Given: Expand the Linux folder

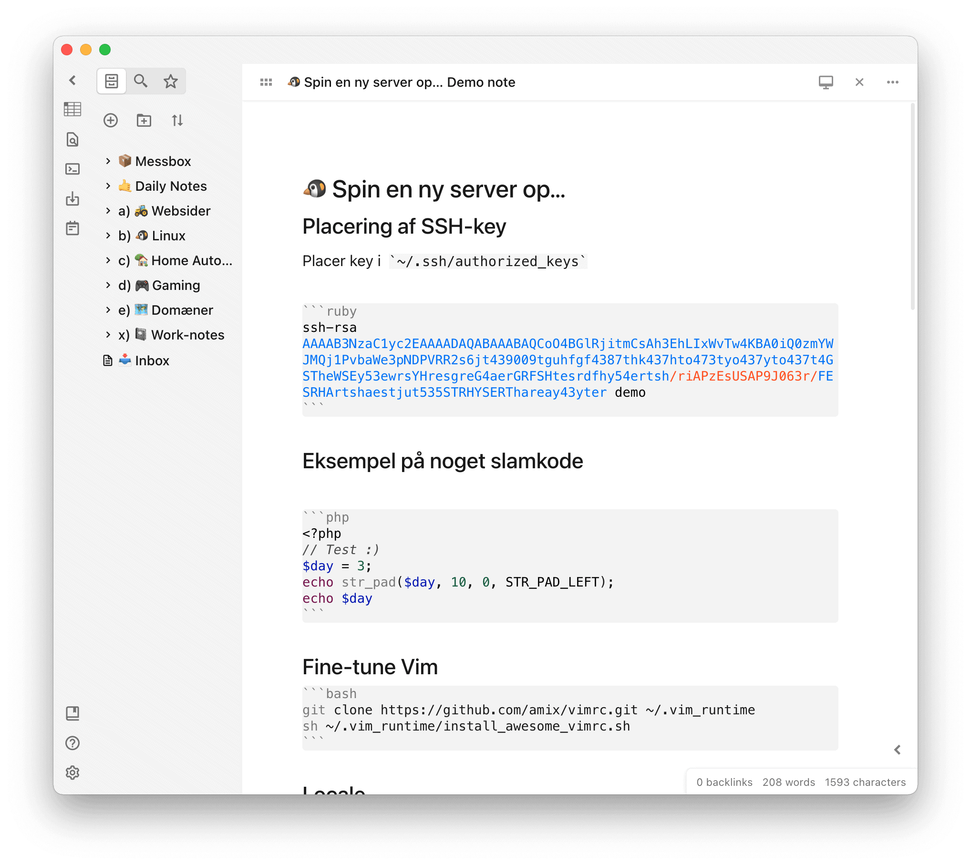Looking at the screenshot, I should 108,236.
